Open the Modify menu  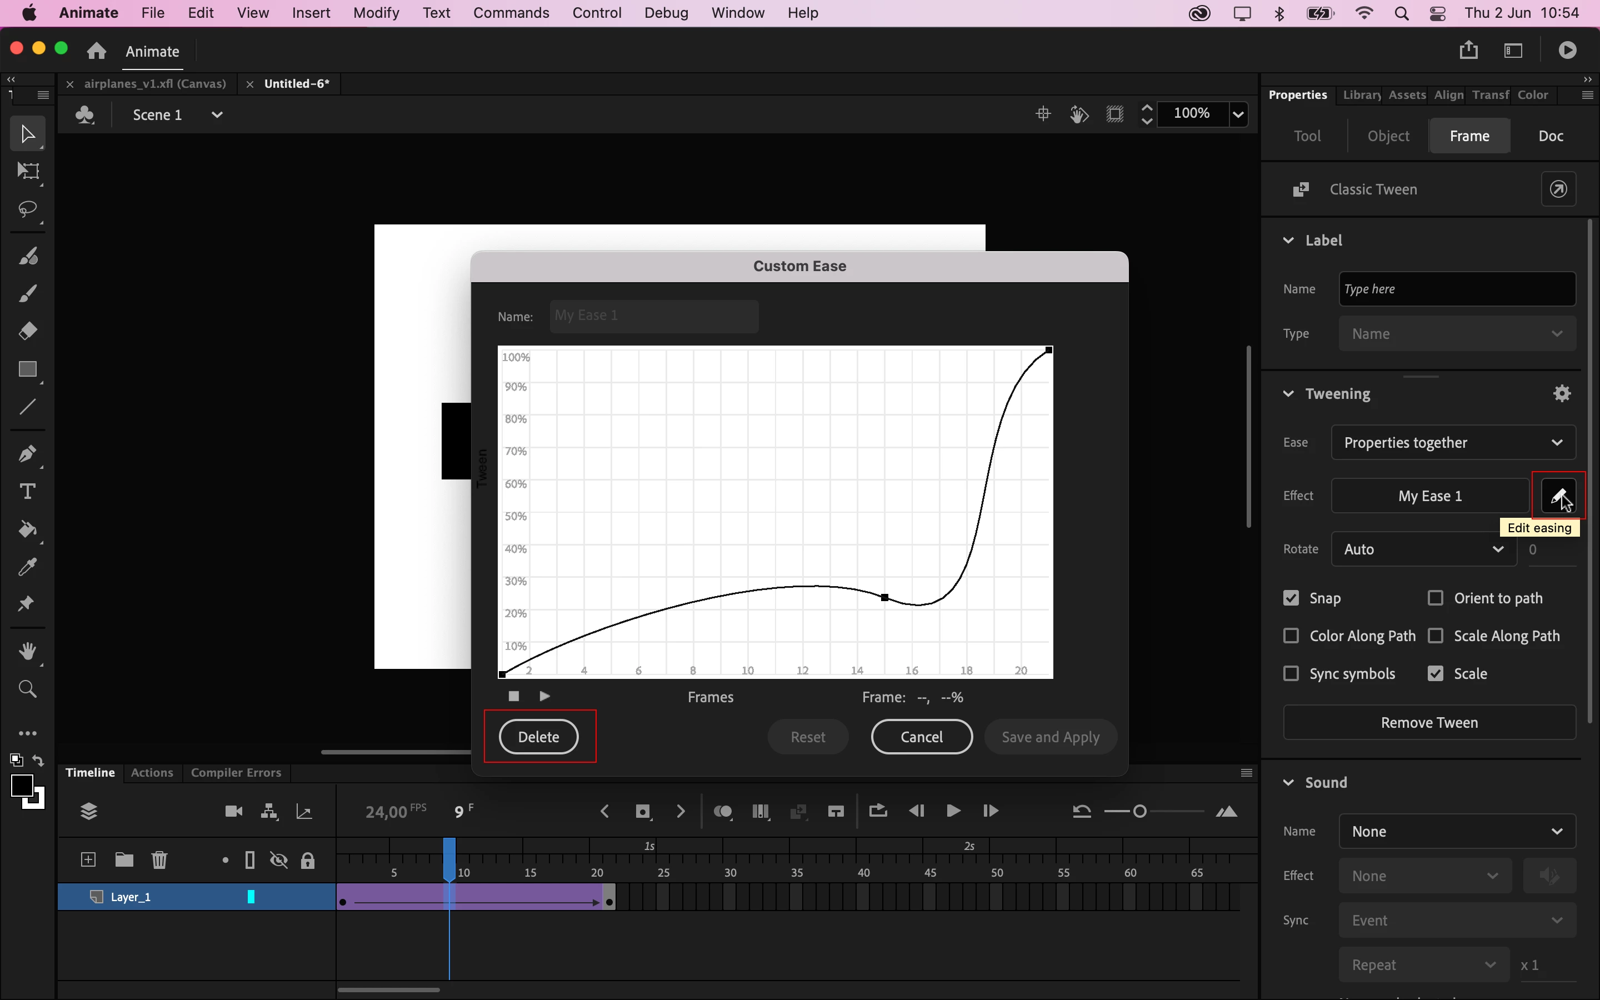pyautogui.click(x=376, y=13)
